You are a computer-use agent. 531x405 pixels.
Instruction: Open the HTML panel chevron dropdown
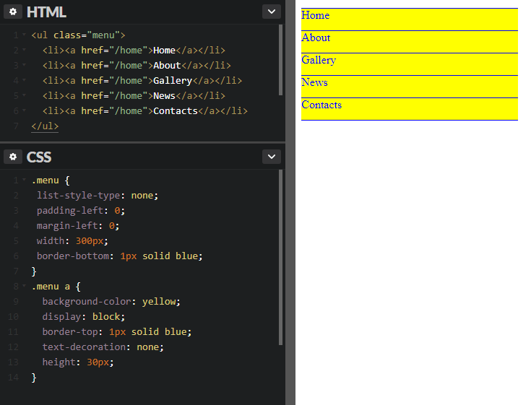pyautogui.click(x=271, y=12)
